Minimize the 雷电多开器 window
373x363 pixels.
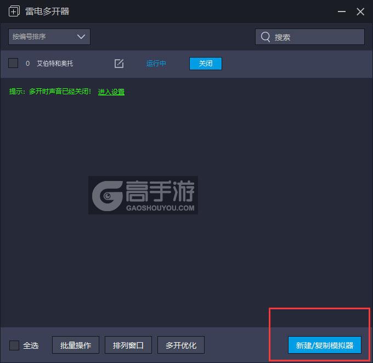[x=342, y=12]
